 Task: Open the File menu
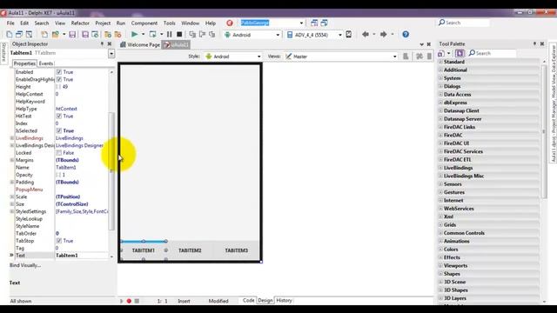click(10, 23)
